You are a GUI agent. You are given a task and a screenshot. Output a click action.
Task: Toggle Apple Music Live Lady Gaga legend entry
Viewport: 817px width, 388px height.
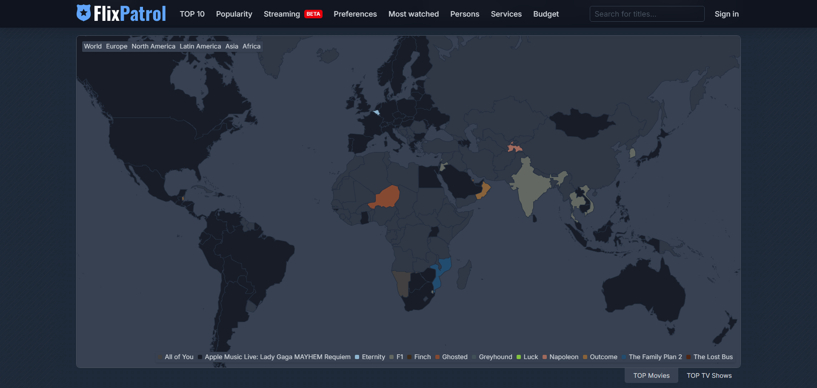point(274,357)
